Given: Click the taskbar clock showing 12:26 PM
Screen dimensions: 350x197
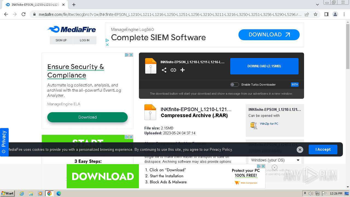Looking at the screenshot, I should pyautogui.click(x=336, y=193).
